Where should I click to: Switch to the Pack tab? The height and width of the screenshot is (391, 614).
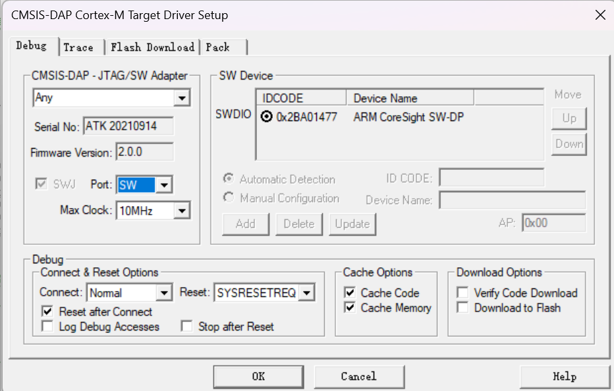(x=218, y=47)
